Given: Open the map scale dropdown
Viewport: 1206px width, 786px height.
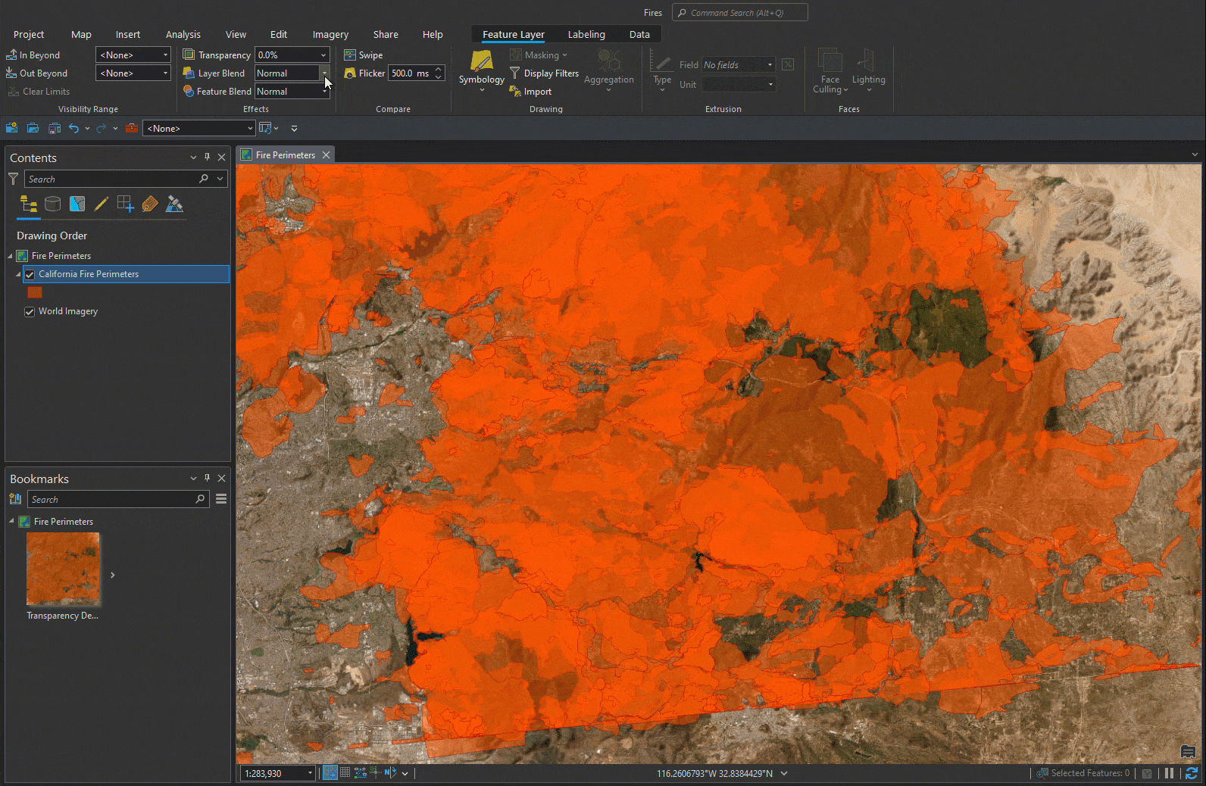Looking at the screenshot, I should pos(310,773).
